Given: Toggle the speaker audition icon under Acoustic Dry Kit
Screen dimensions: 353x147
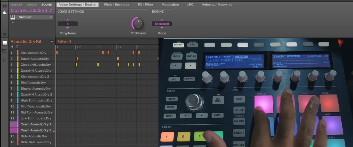Looking at the screenshot, I should (12, 47).
